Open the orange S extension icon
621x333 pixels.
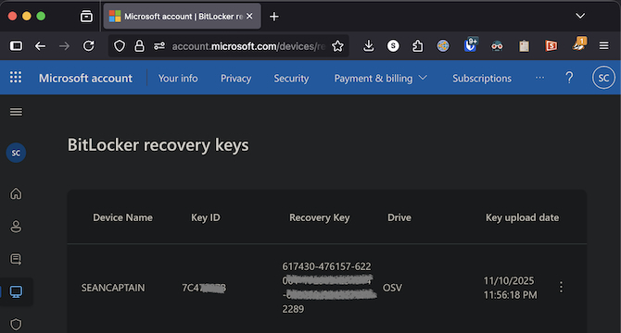pyautogui.click(x=551, y=46)
